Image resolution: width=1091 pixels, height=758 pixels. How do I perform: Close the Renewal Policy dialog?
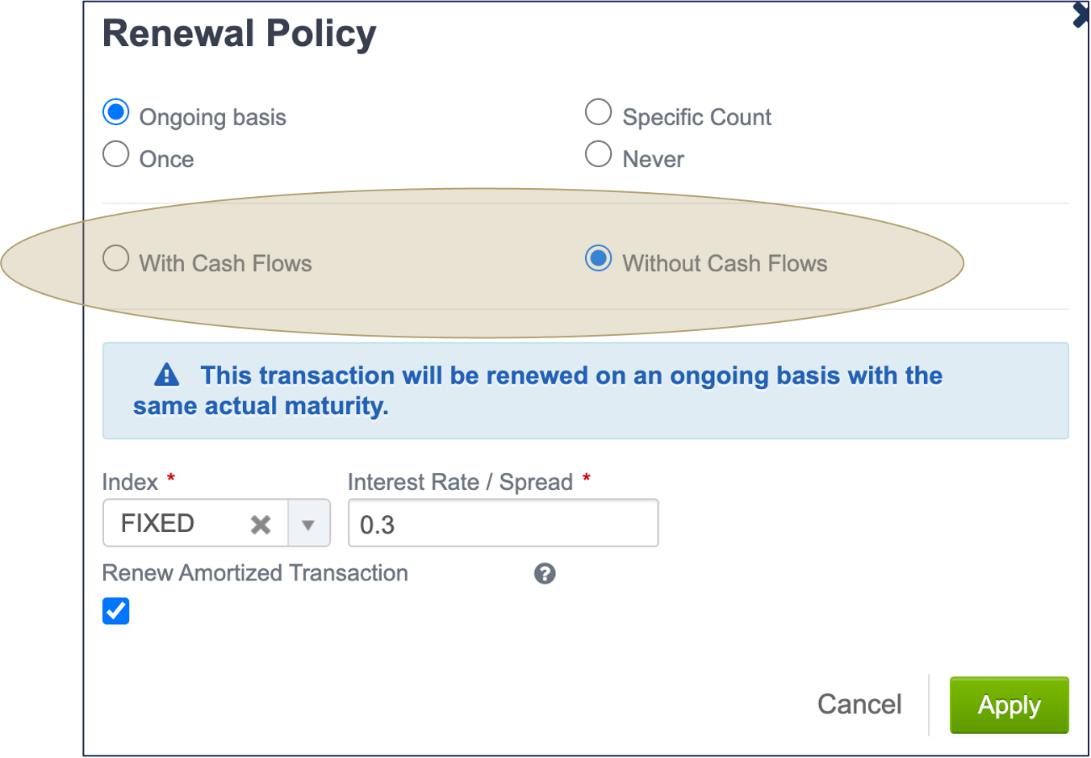pos(1081,14)
